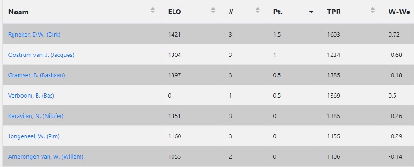414x167 pixels.
Task: Click ELO column sort arrows icon
Action: click(213, 10)
